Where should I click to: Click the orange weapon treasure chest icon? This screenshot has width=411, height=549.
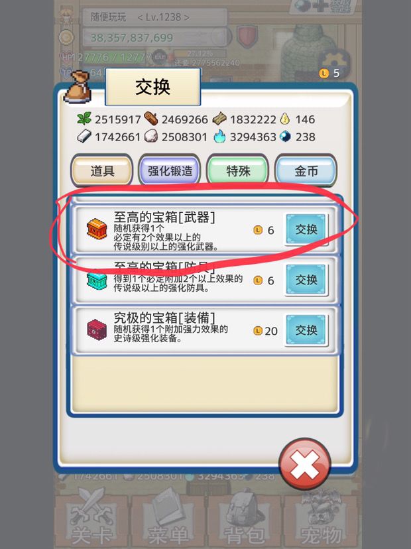[97, 229]
